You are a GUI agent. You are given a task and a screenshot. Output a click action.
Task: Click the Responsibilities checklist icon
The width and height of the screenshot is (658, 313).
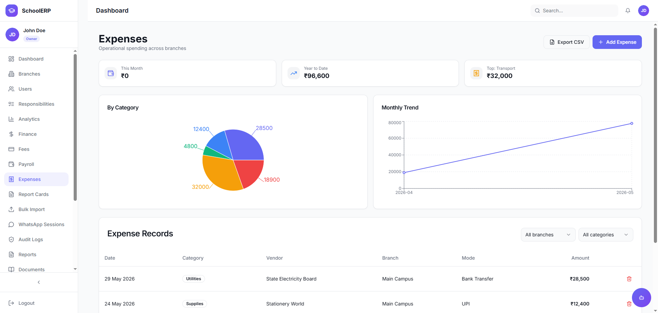11,104
